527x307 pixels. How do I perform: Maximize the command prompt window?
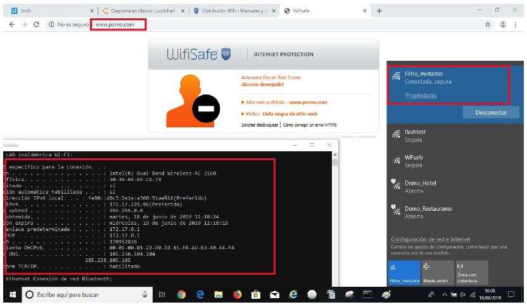tap(312, 145)
